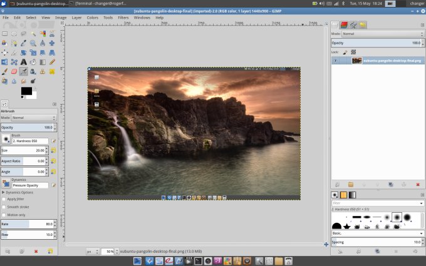The height and width of the screenshot is (266, 426).
Task: Toggle the lock pixels brush icon
Action: tap(345, 52)
